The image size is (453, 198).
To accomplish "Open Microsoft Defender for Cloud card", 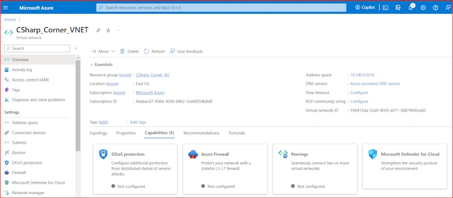I will [405, 167].
